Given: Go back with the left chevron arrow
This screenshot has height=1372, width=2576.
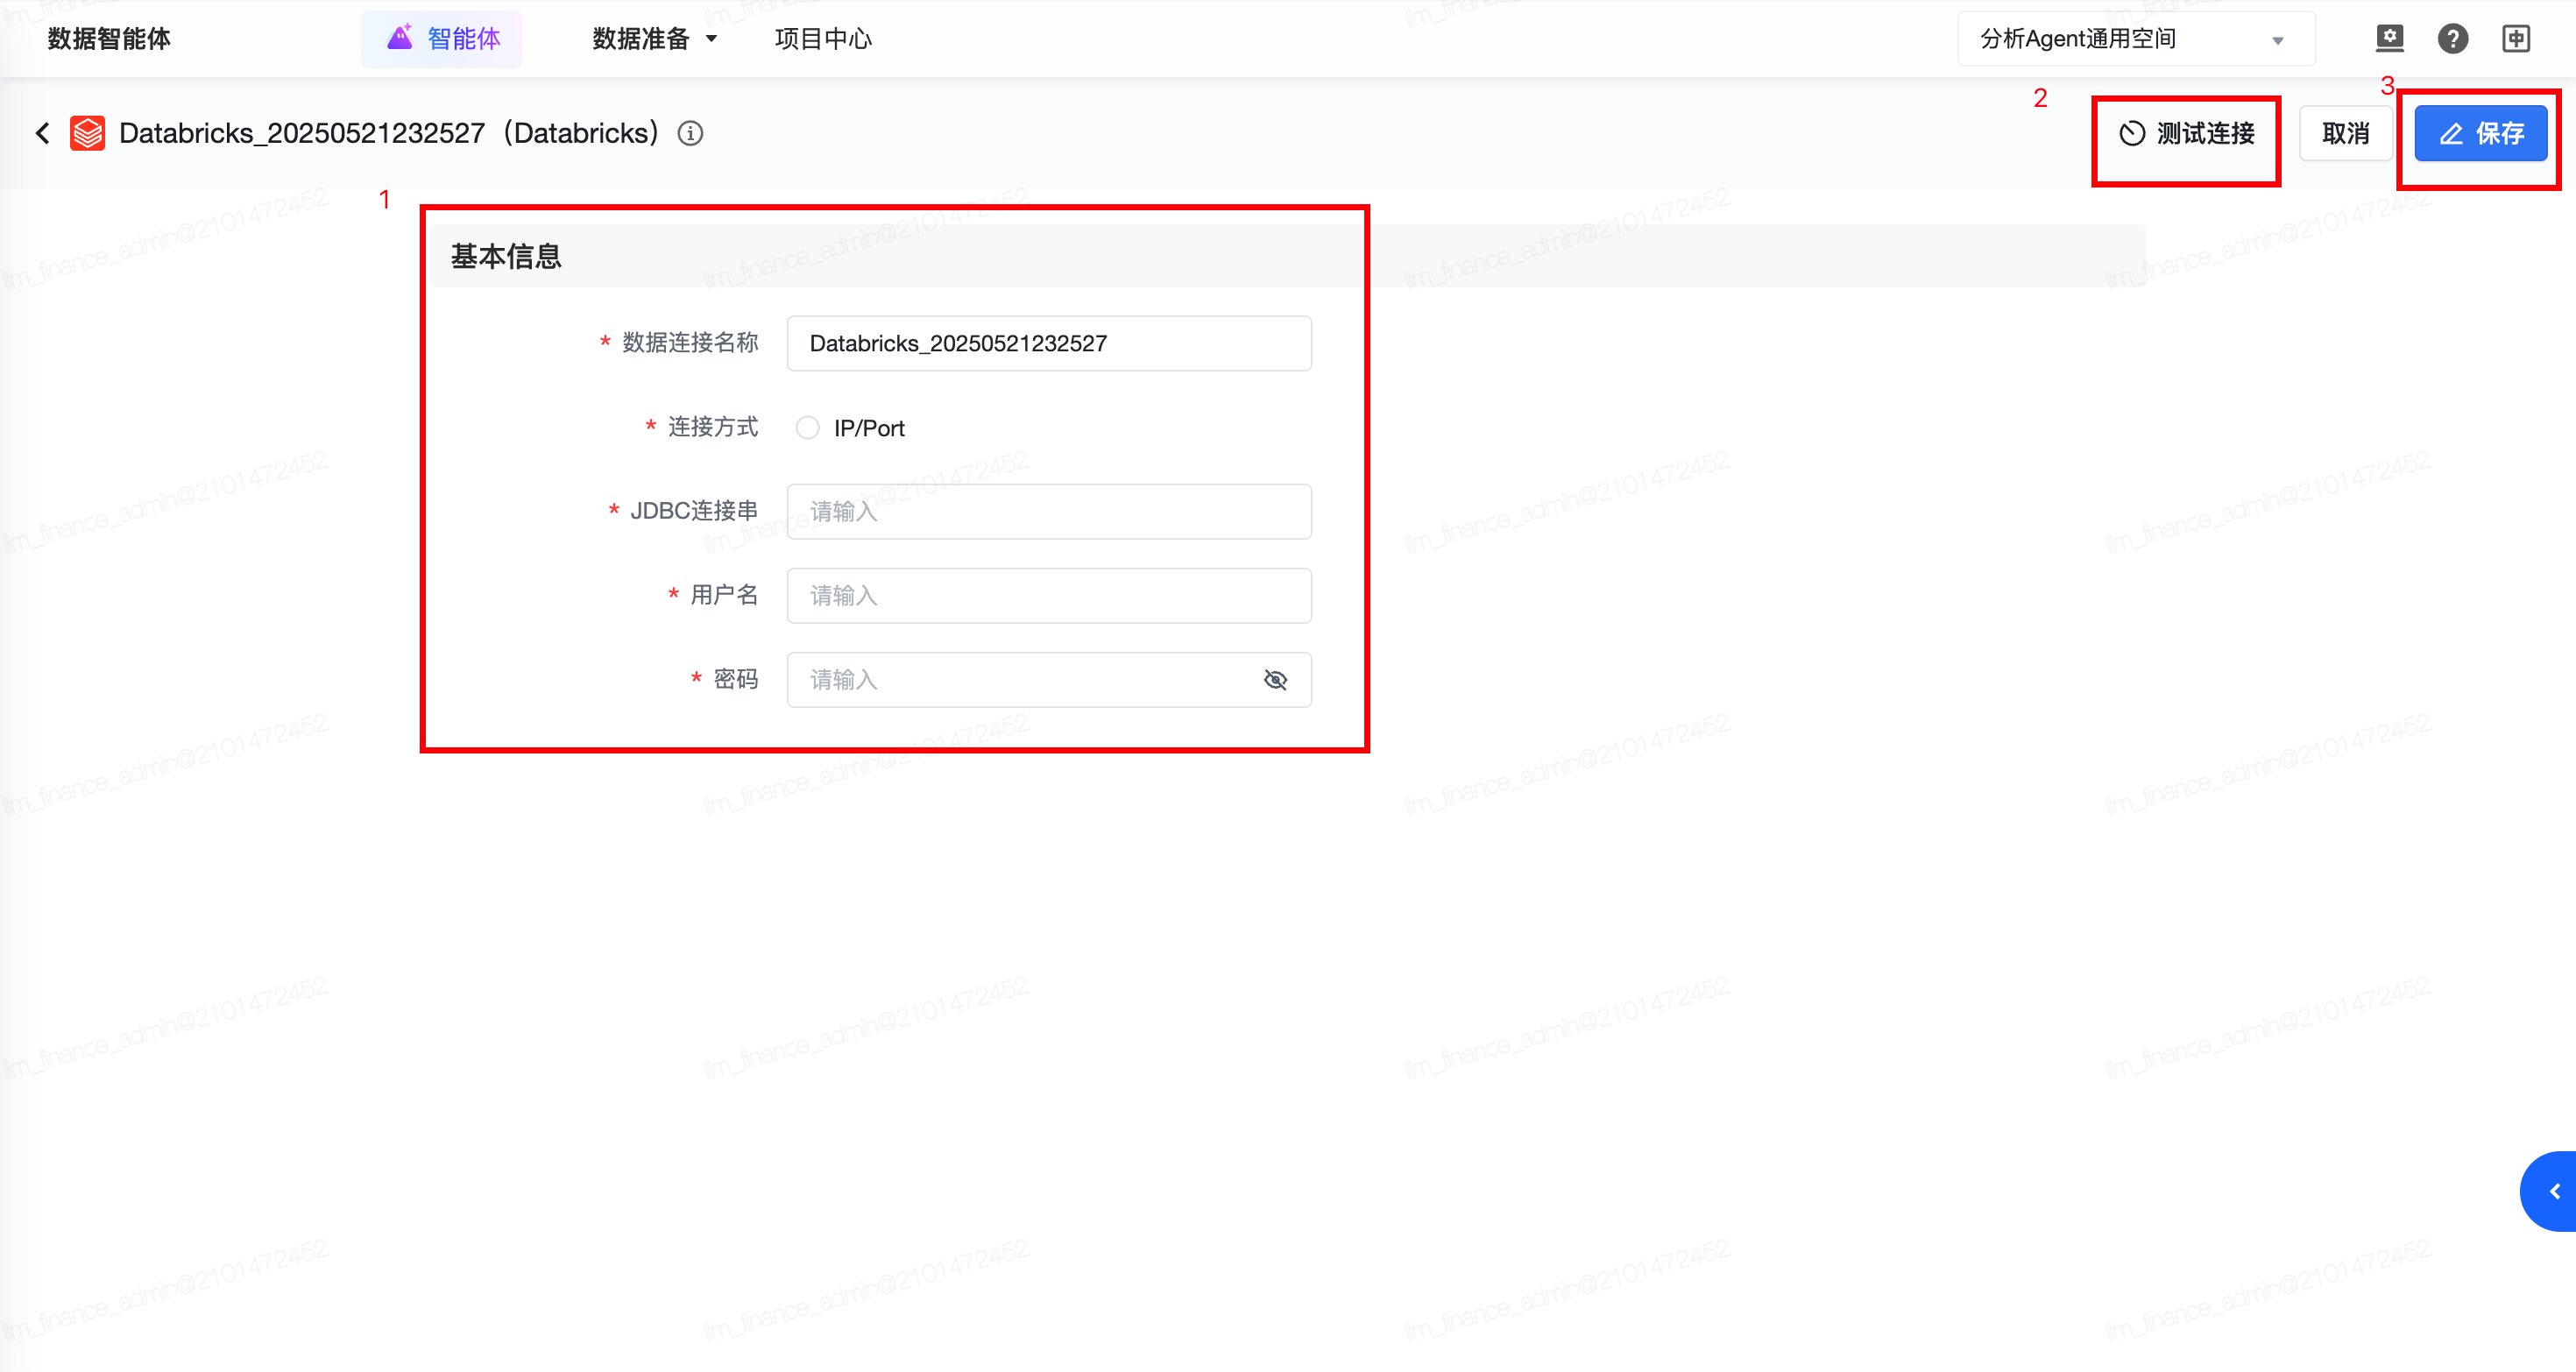Looking at the screenshot, I should tap(43, 133).
